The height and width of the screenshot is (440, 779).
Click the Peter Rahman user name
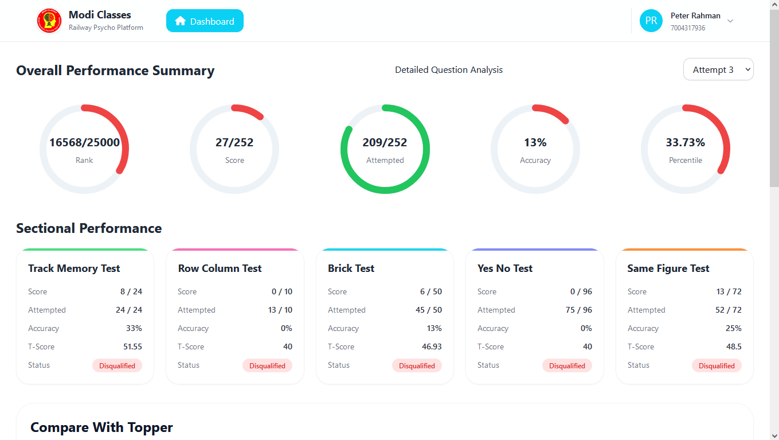click(x=695, y=16)
